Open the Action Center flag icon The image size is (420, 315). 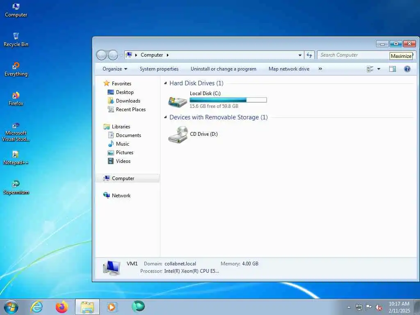369,307
